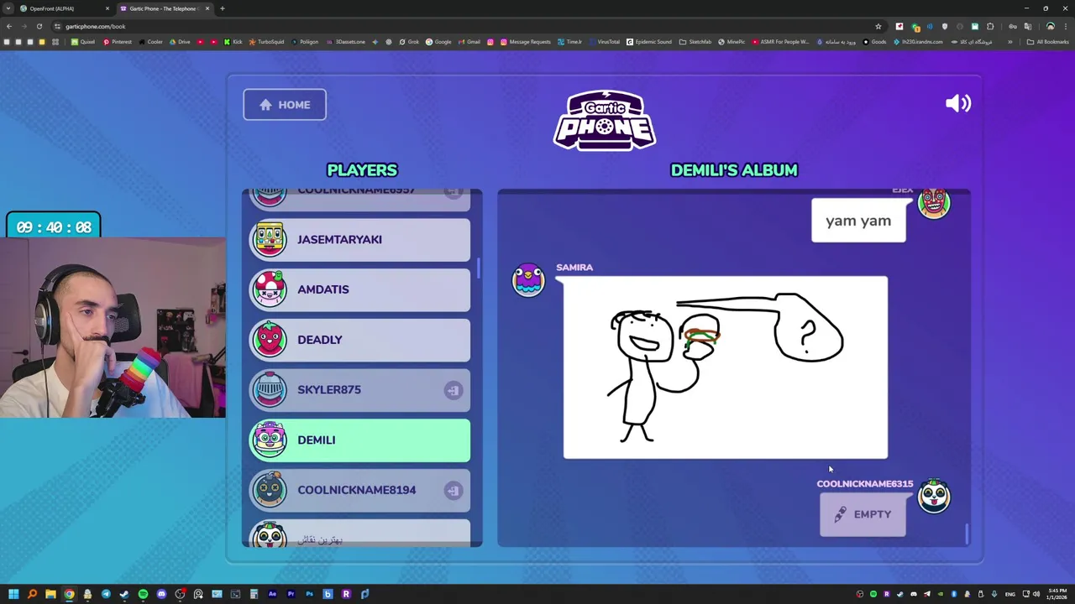
Task: Open Windows taskbar search
Action: click(x=32, y=594)
